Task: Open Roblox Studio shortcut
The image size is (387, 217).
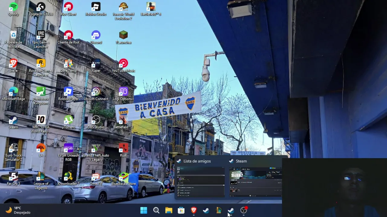Action: pyautogui.click(x=96, y=9)
